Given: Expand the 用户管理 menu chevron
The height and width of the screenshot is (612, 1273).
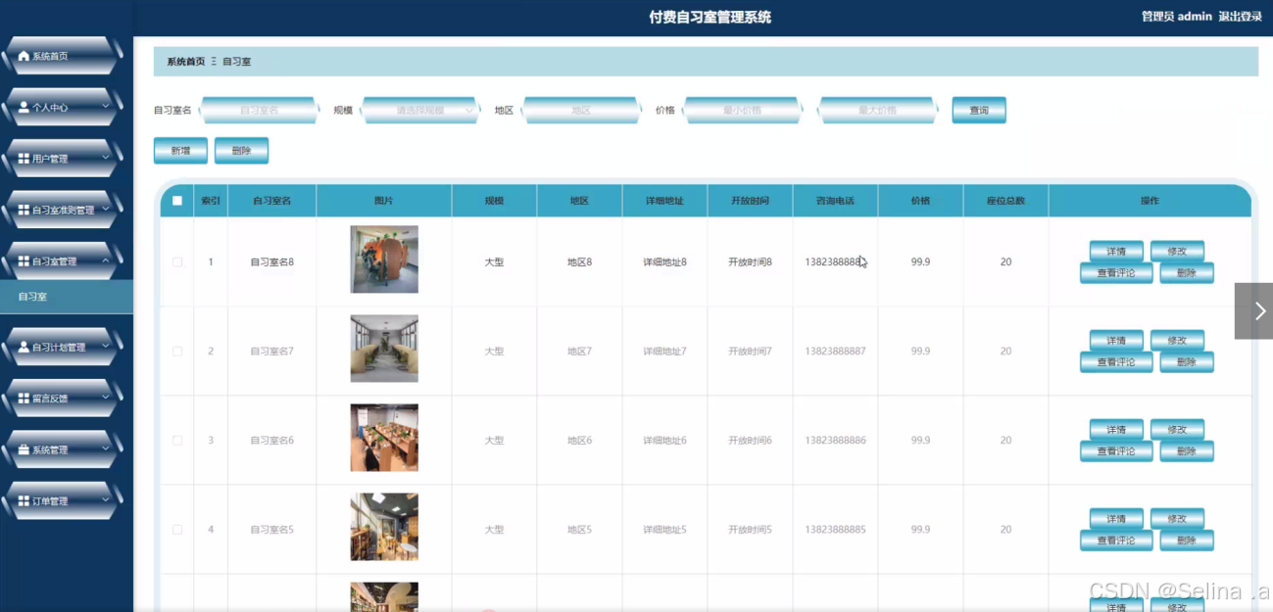Looking at the screenshot, I should (x=105, y=159).
